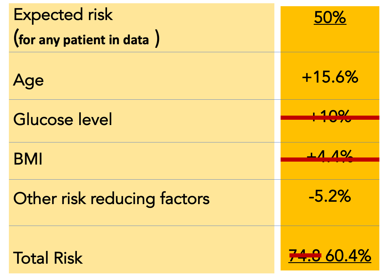Click the word "factors"
Viewport: 382px width, 279px height.
tap(185, 198)
